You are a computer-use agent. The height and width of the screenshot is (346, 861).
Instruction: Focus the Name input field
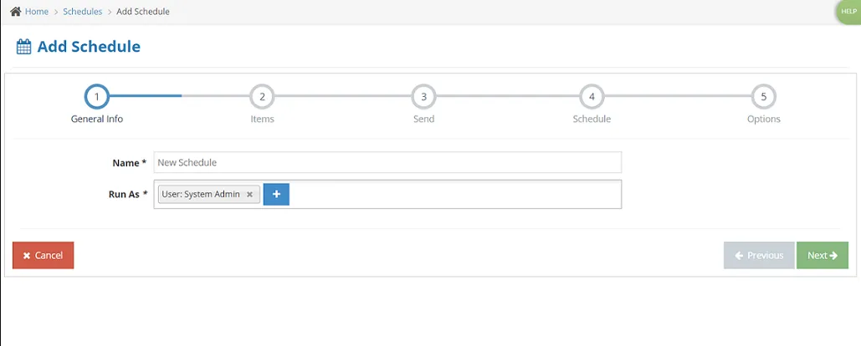coord(387,162)
